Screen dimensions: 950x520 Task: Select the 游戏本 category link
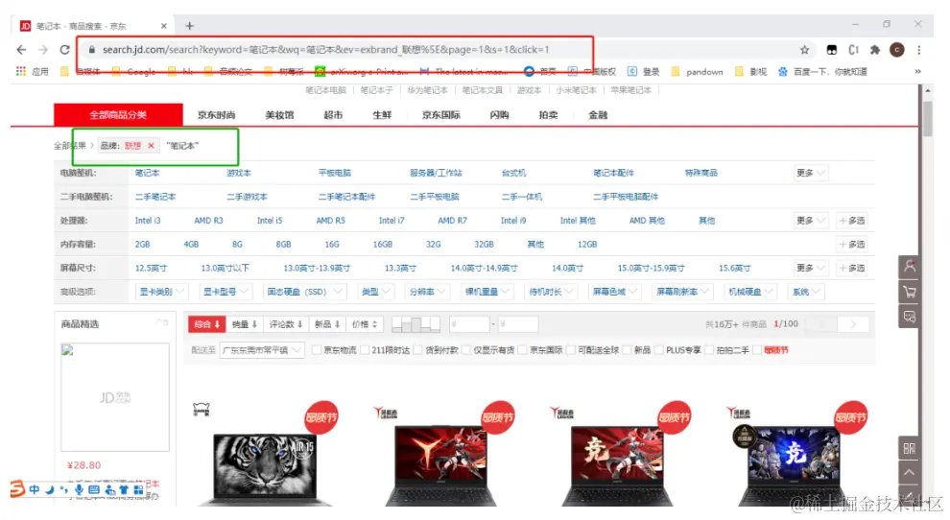tap(238, 174)
